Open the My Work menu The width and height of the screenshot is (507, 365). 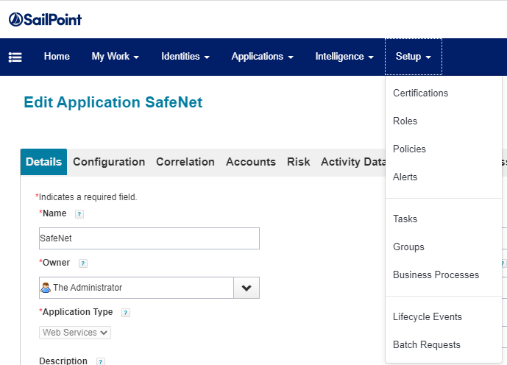116,57
